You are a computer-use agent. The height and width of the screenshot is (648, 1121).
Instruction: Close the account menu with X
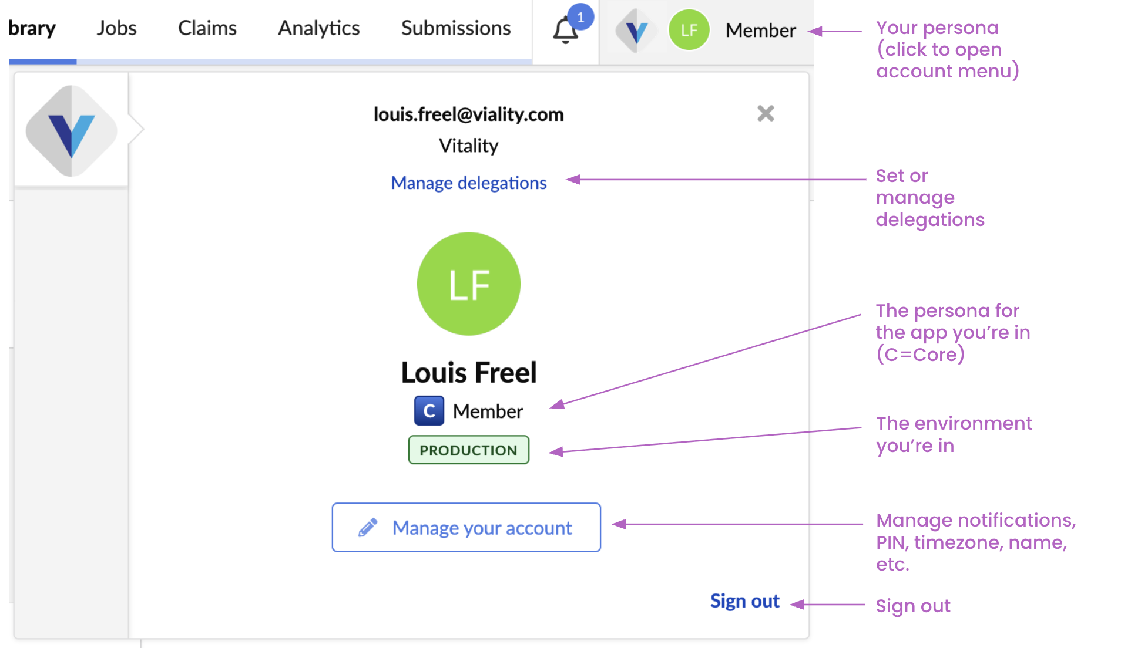coord(765,113)
